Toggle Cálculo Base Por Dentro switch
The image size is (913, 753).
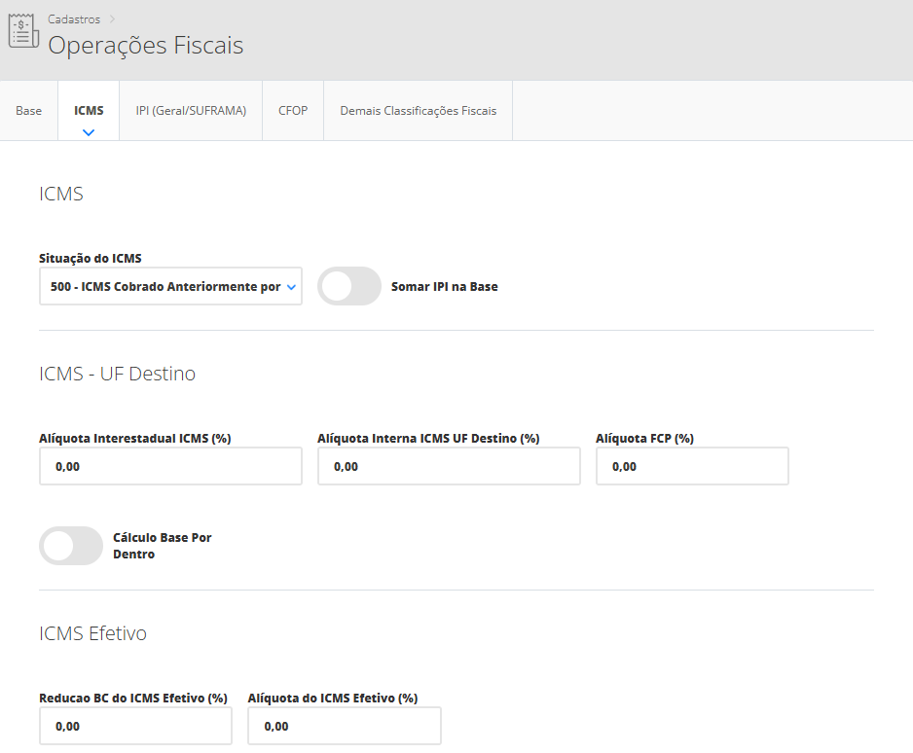pyautogui.click(x=71, y=546)
